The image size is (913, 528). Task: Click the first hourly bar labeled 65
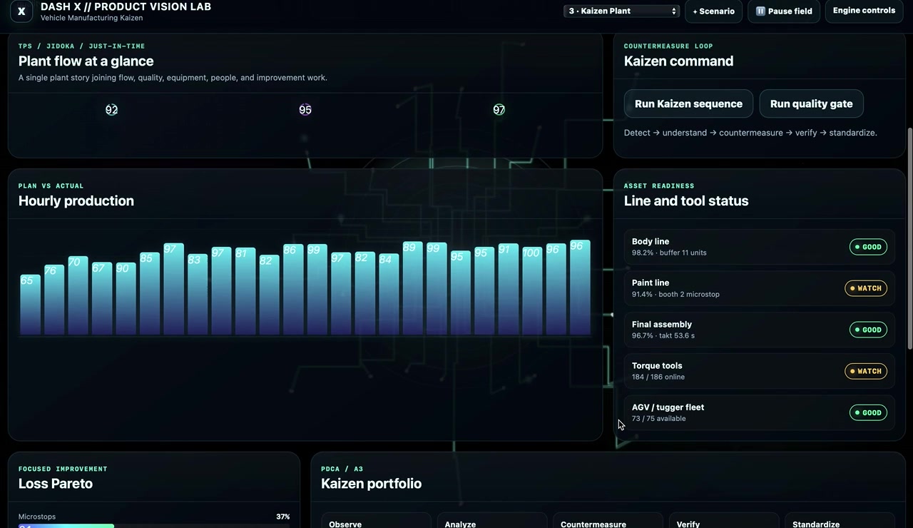(30, 304)
